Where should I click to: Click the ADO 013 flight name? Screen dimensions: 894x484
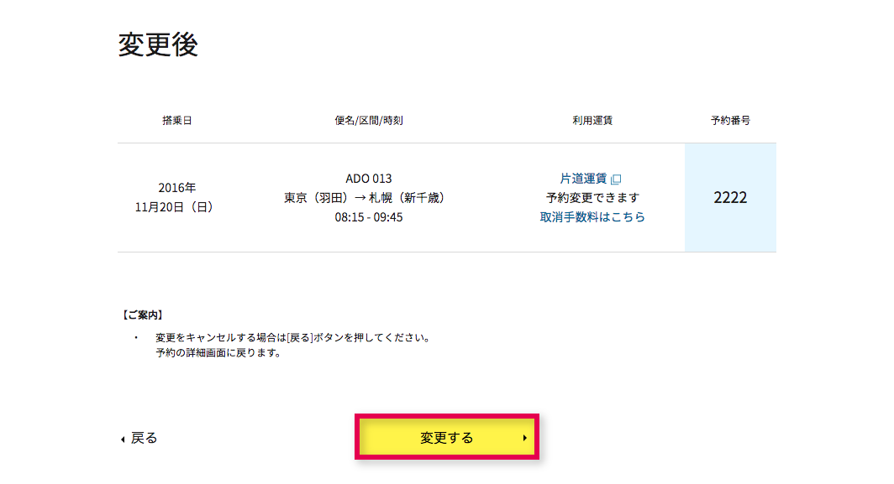pos(369,178)
